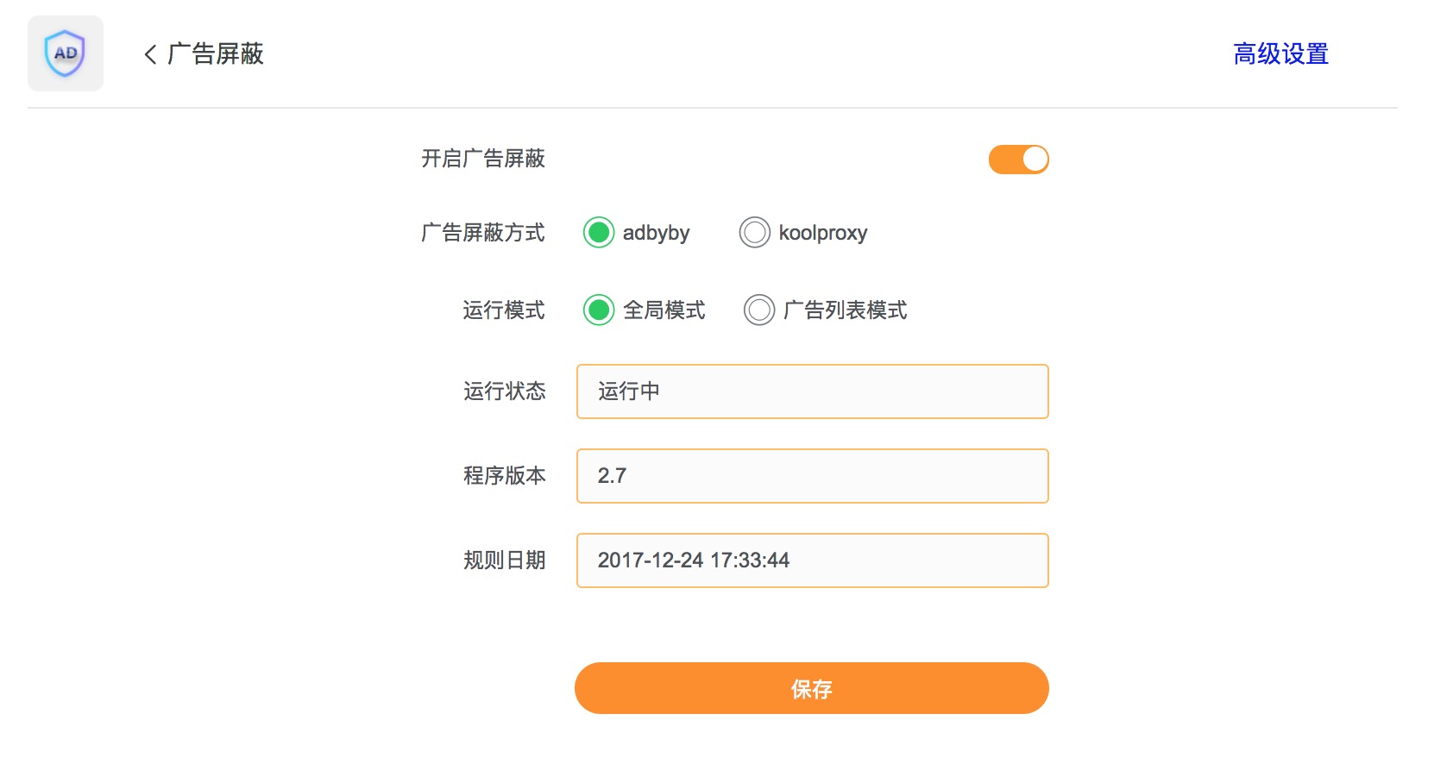Open 高级设置 advanced settings
This screenshot has height=764, width=1453.
click(1280, 53)
